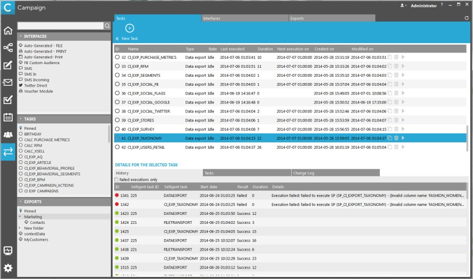Run the CI_EXP_TAXONOMY task with play icon
Image resolution: width=473 pixels, height=279 pixels.
pyautogui.click(x=403, y=138)
